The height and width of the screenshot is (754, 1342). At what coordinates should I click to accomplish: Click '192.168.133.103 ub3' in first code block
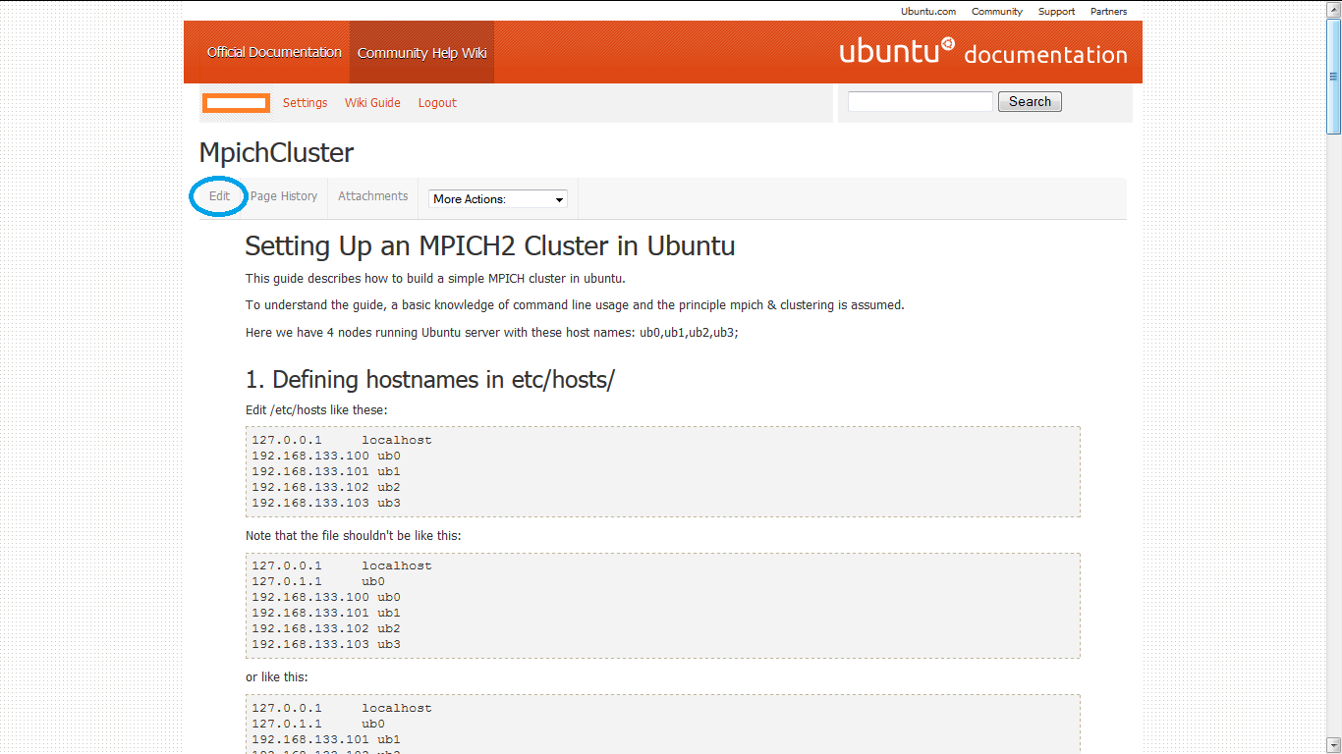tap(326, 503)
